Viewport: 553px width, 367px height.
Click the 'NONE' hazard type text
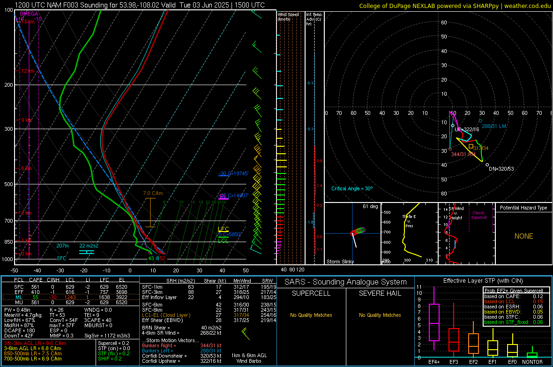coord(523,236)
